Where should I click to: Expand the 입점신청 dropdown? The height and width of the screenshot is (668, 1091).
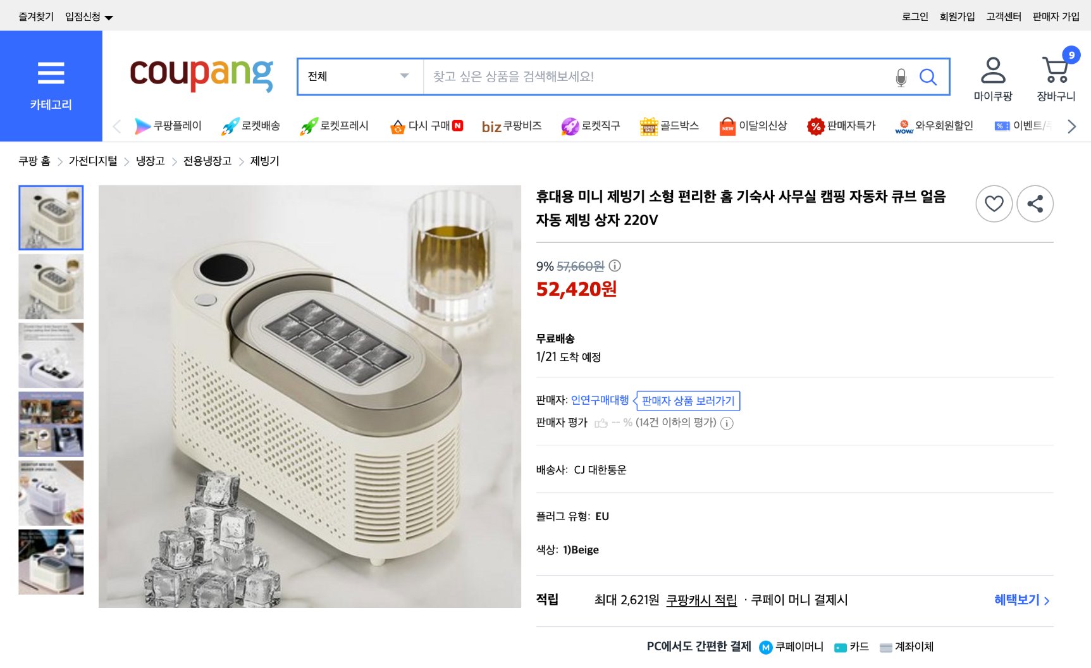(x=89, y=15)
